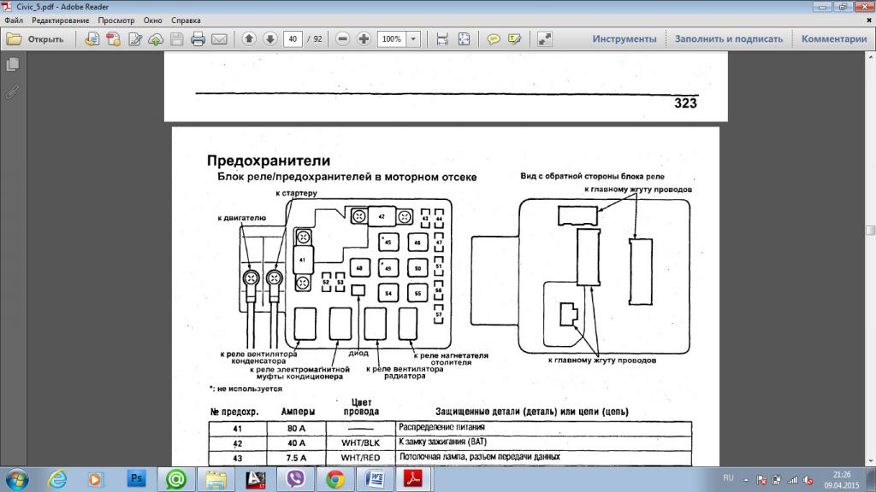Screen dimensions: 876x492
Task: Click the Print document icon
Action: (198, 39)
